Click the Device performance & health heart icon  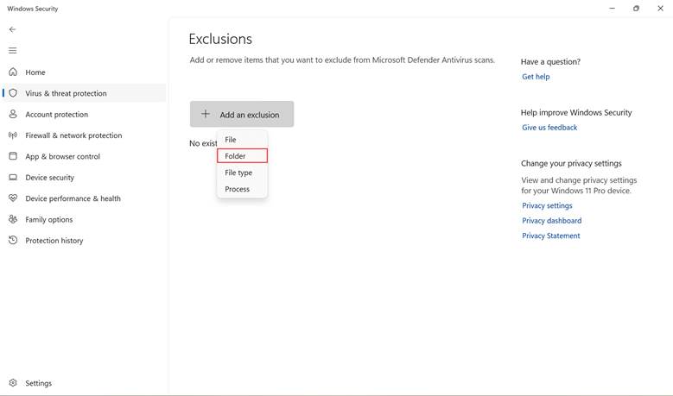click(x=13, y=198)
